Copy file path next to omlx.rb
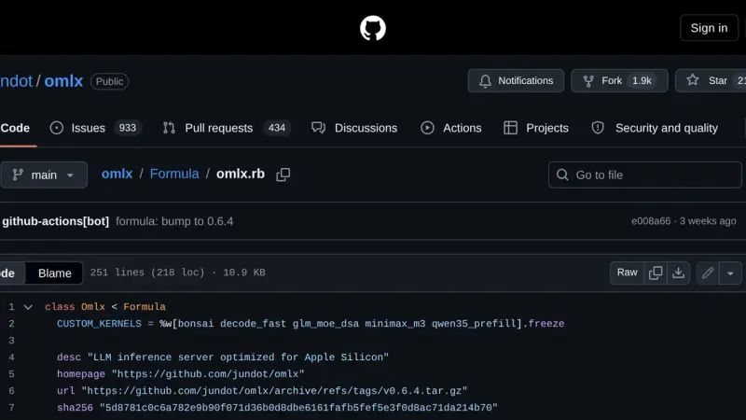This screenshot has width=746, height=420. pos(283,175)
